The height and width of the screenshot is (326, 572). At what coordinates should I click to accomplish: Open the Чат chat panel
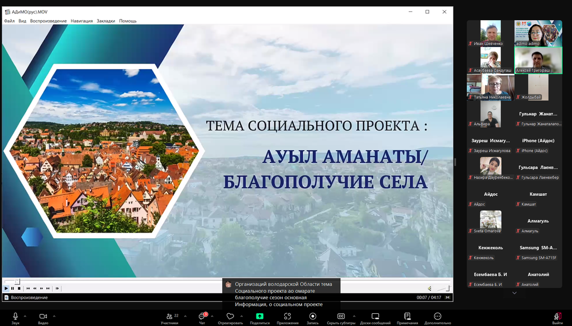tap(202, 317)
